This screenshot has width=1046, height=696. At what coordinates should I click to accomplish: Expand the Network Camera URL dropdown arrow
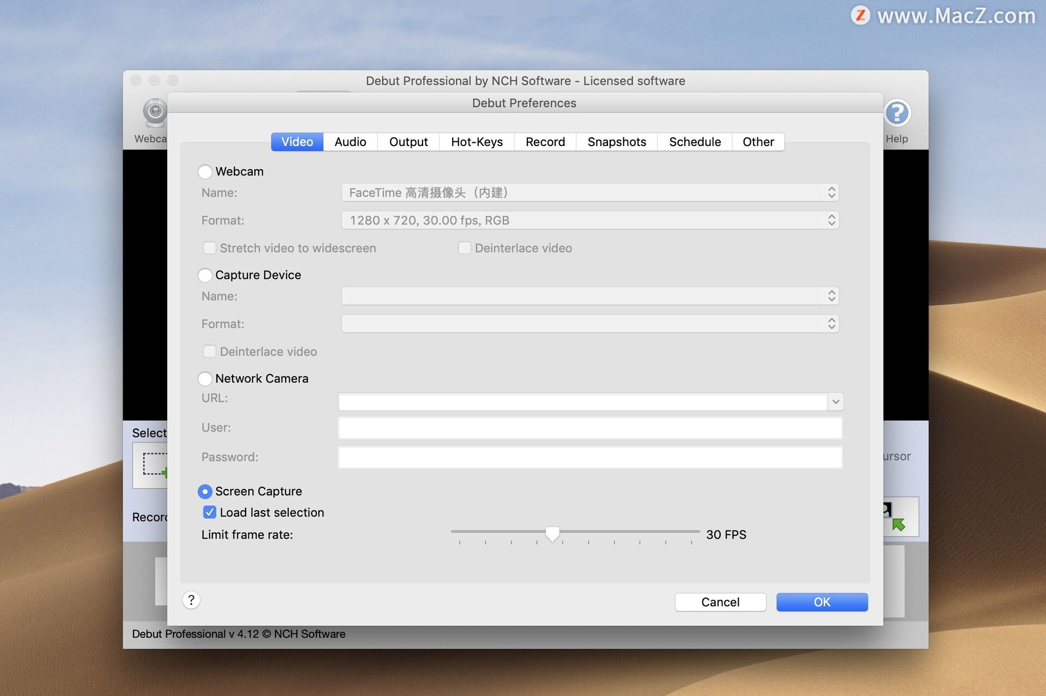[835, 402]
